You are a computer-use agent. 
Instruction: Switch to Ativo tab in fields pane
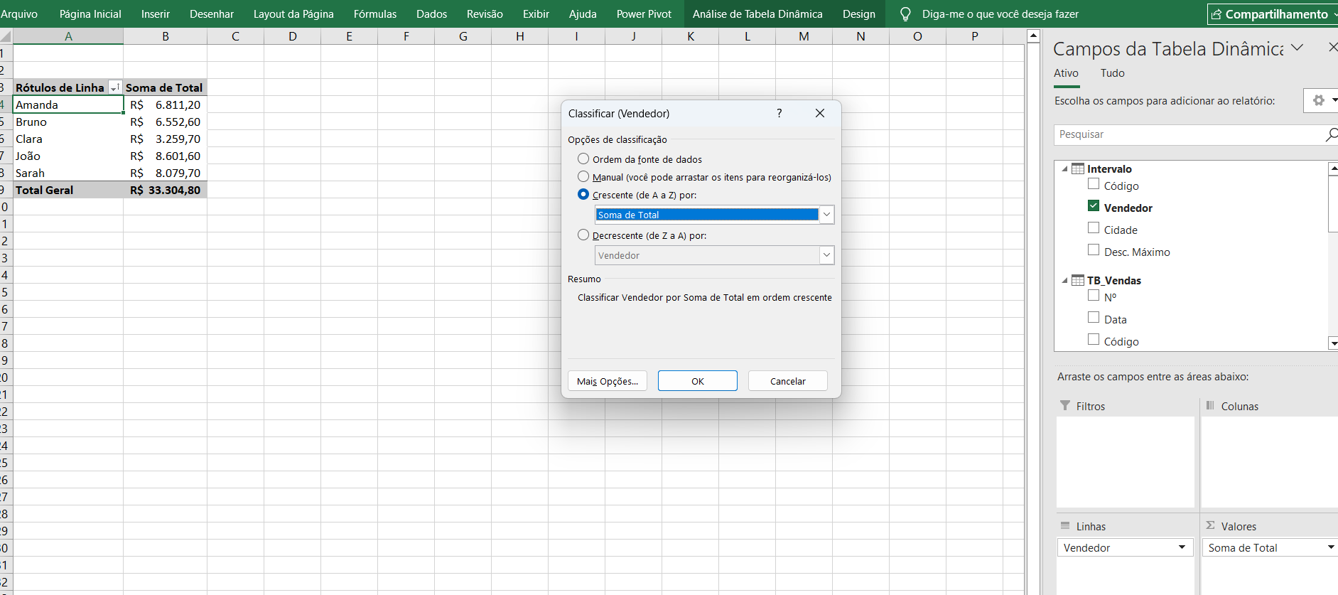[x=1066, y=73]
